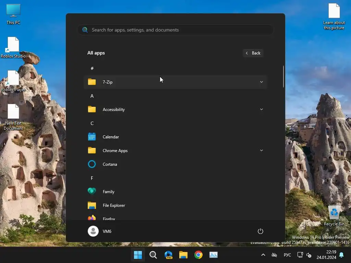
Task: Jump to letter # section header
Action: click(92, 68)
